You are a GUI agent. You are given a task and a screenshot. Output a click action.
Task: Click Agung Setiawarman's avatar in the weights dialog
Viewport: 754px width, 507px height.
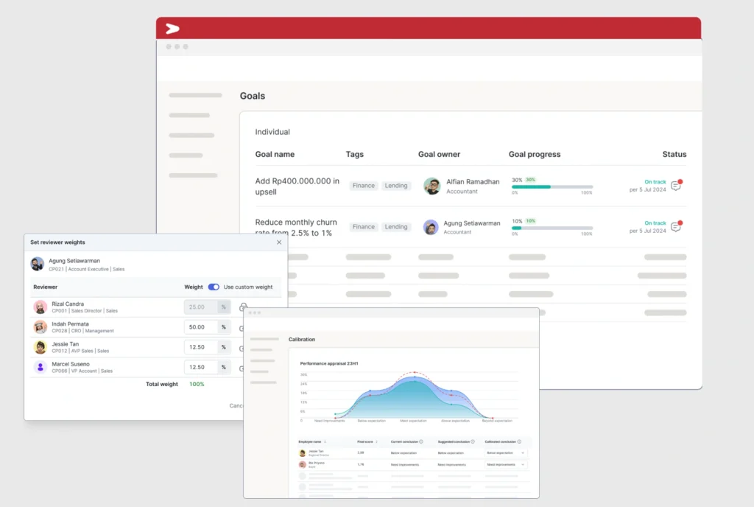tap(37, 264)
